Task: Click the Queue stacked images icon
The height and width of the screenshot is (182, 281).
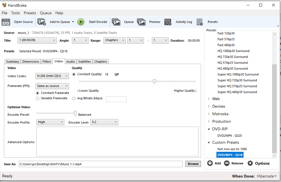Action: coord(116,22)
